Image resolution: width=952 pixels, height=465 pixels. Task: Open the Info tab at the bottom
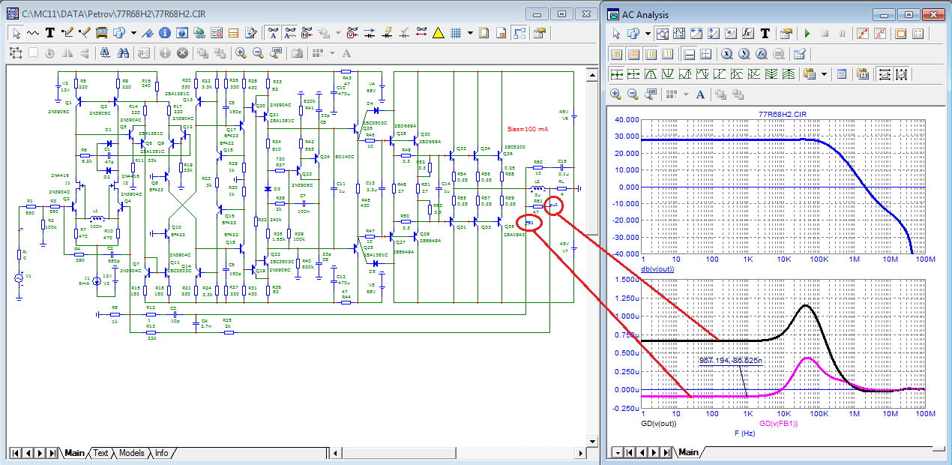pos(161,453)
